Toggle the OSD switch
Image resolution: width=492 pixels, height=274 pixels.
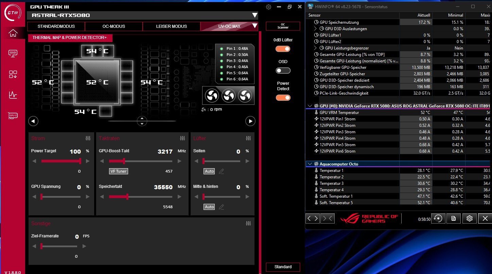coord(283,71)
